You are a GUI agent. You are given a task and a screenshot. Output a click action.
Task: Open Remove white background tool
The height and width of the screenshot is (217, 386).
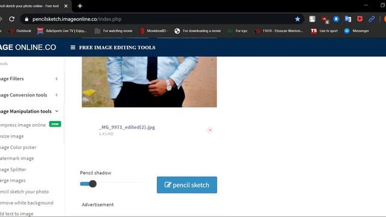click(x=27, y=203)
